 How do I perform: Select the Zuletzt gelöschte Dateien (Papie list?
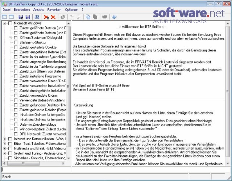(x=43, y=110)
